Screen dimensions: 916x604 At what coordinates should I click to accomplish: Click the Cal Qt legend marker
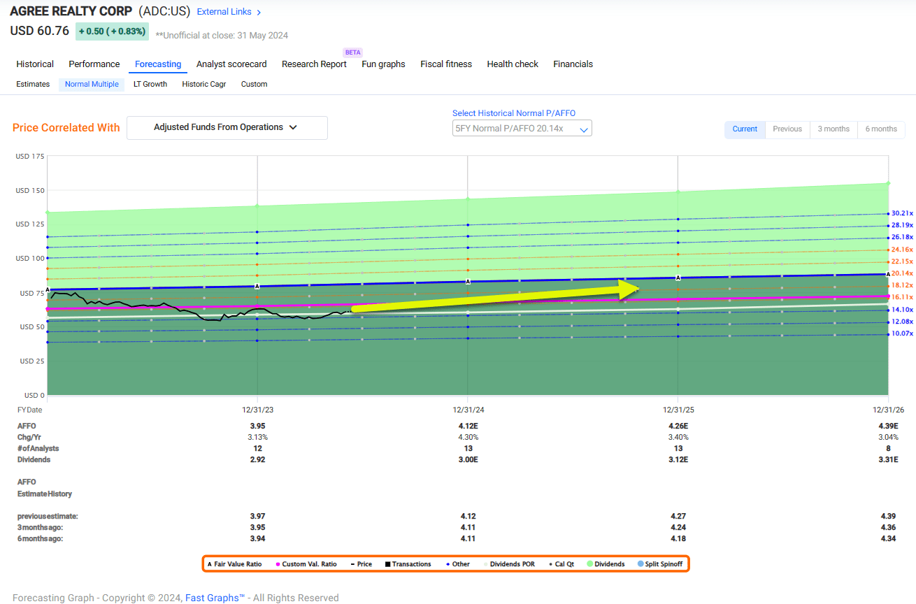[x=550, y=564]
